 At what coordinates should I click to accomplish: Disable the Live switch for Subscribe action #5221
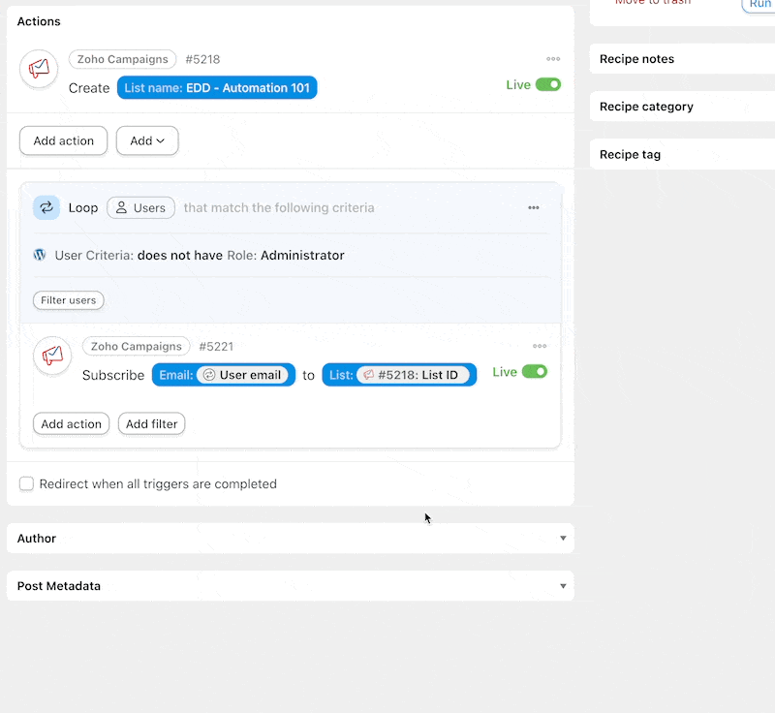(535, 372)
